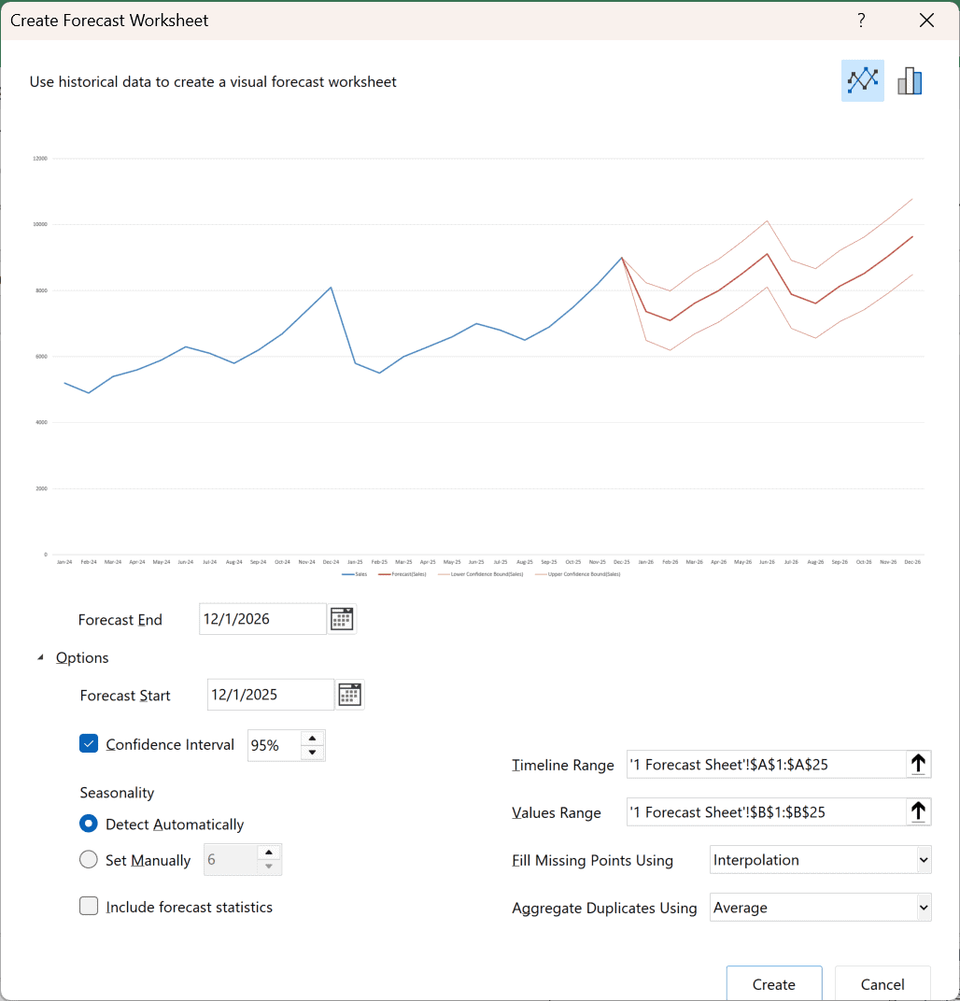This screenshot has width=960, height=1001.
Task: Click the Timeline Range input field
Action: tap(766, 764)
